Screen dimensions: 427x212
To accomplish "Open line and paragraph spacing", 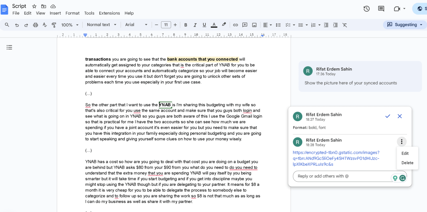I will pyautogui.click(x=278, y=25).
